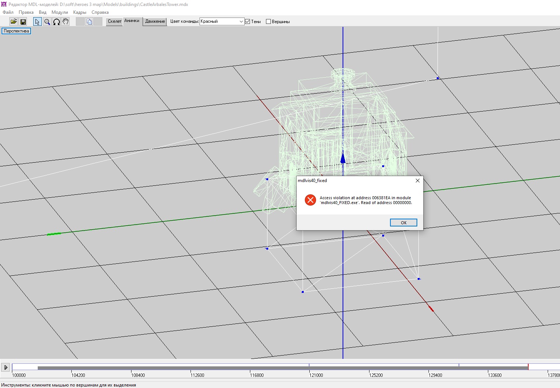
Task: Choose the rotate view tool
Action: click(x=56, y=22)
